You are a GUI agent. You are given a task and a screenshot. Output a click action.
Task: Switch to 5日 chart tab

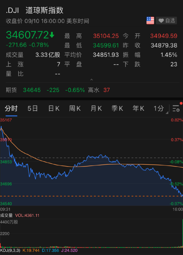tap(33, 109)
